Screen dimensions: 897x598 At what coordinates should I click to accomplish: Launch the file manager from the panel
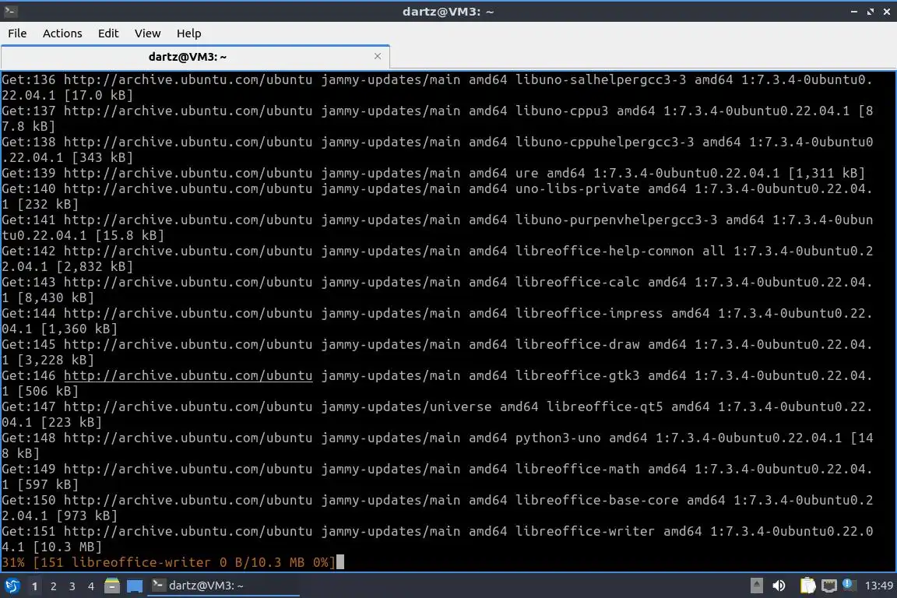coord(112,586)
